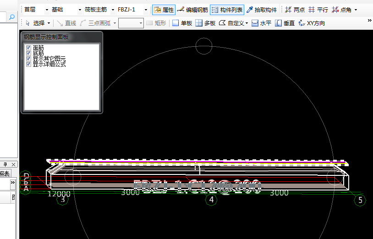
Task: Click the 属性 properties button
Action: (164, 10)
